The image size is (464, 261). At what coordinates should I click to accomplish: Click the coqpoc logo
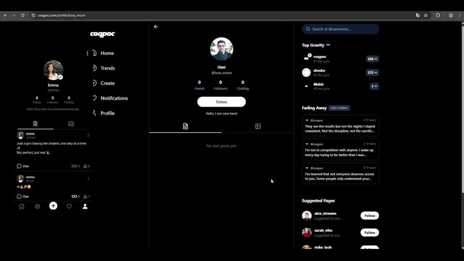102,34
